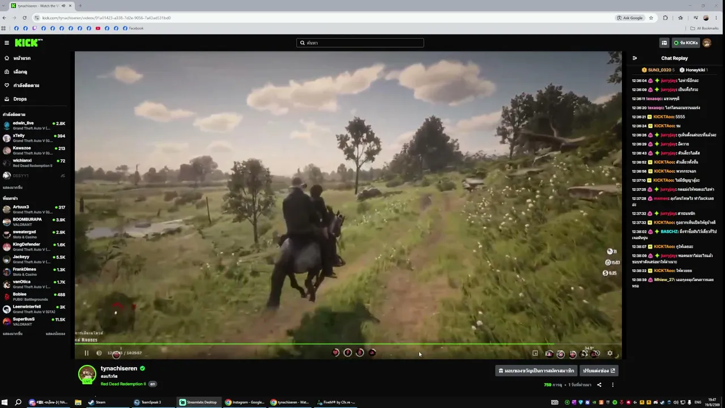This screenshot has height=408, width=725.
Task: Seek along the green video progress bar
Action: (x=348, y=344)
